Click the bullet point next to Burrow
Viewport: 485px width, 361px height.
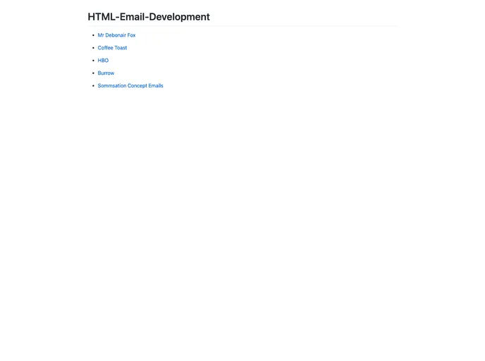(x=93, y=73)
